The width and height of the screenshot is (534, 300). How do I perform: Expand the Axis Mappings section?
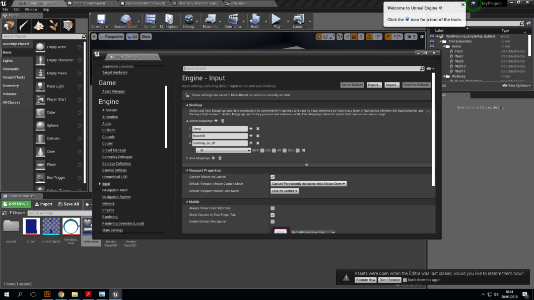click(187, 158)
